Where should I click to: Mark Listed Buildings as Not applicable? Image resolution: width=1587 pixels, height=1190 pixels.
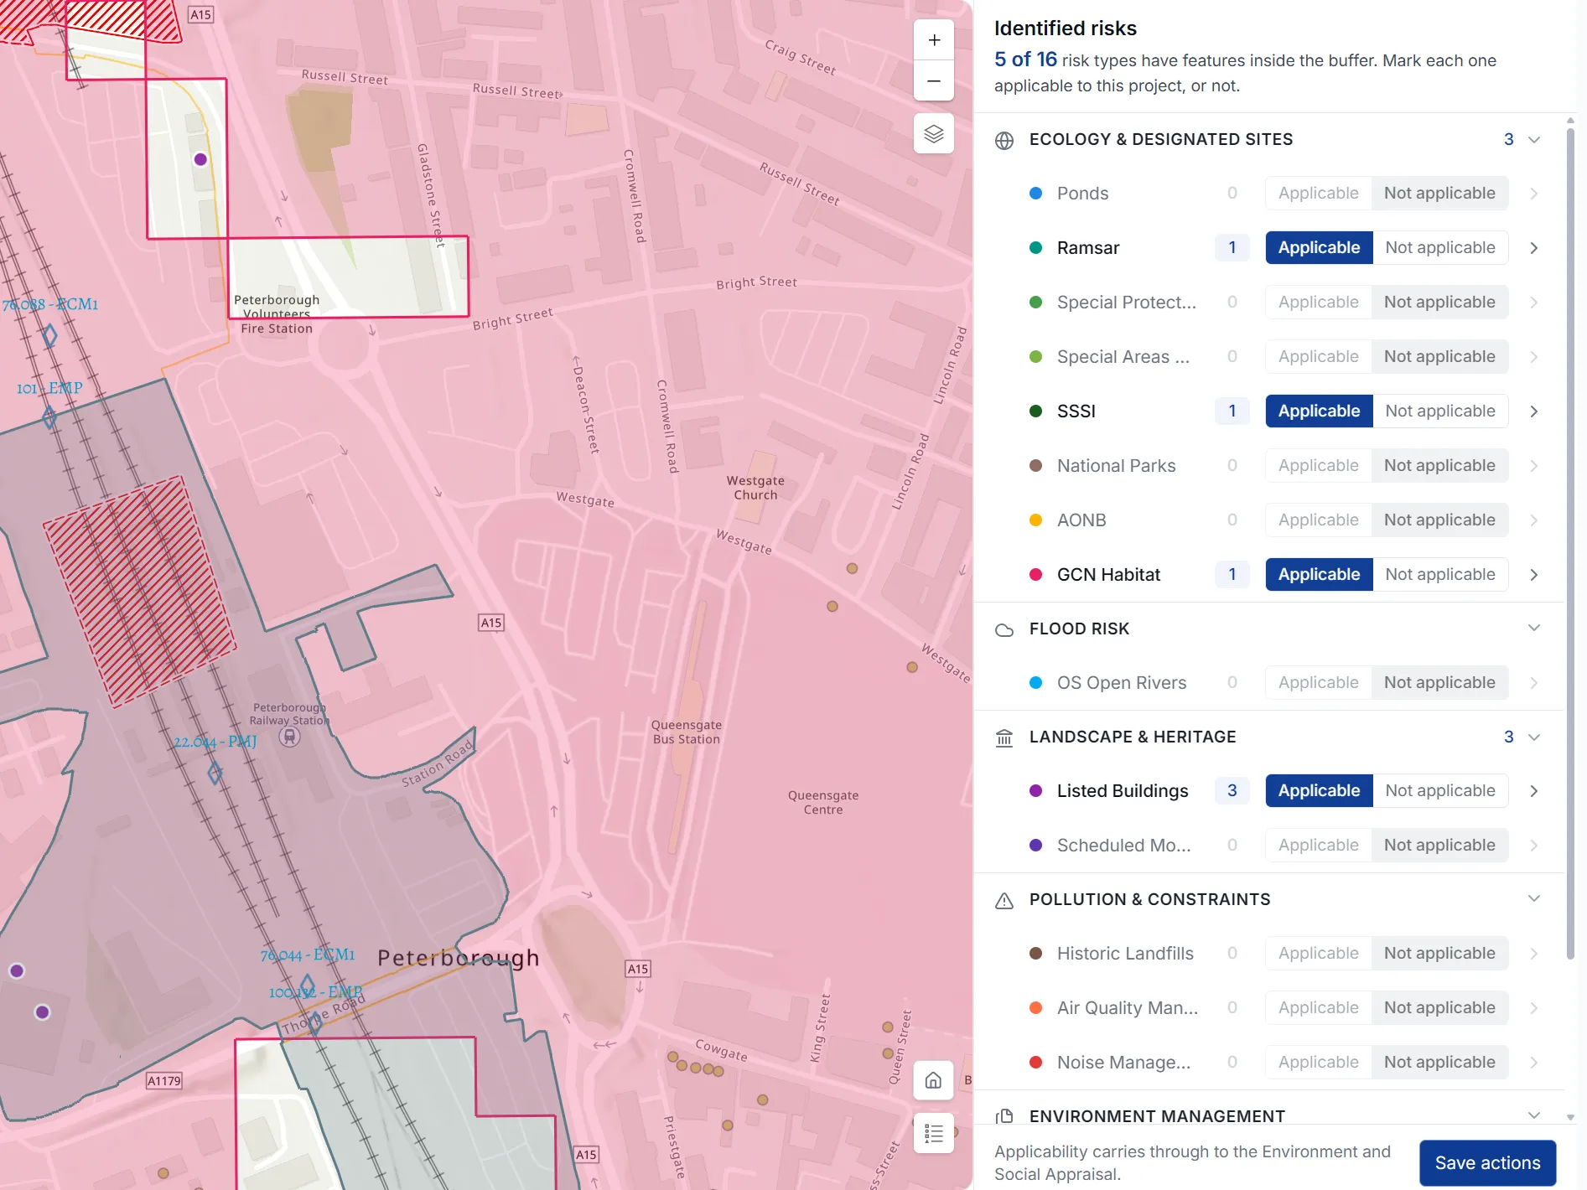pyautogui.click(x=1440, y=790)
